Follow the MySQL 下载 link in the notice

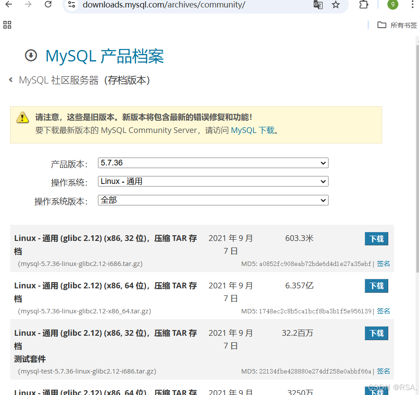[x=253, y=130]
